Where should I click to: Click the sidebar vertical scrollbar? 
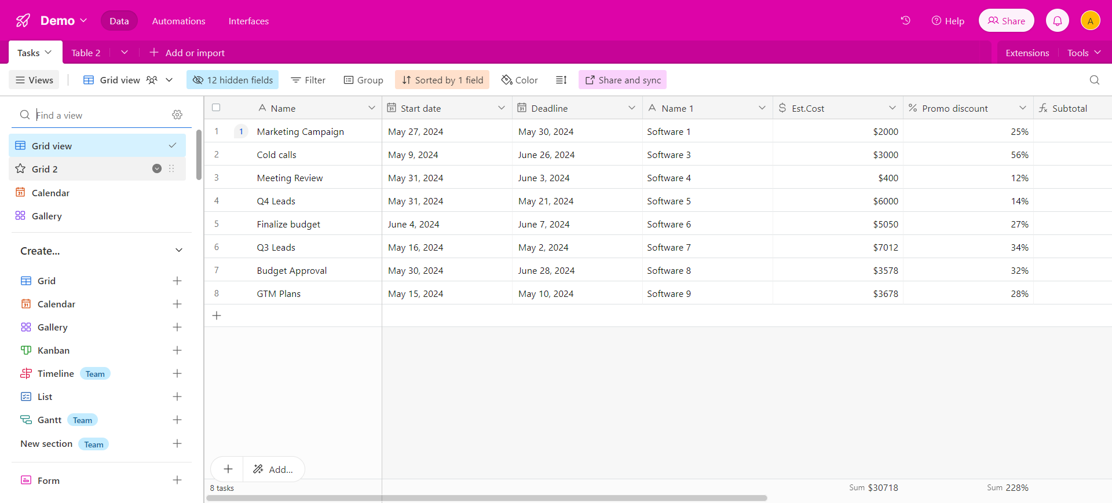199,155
